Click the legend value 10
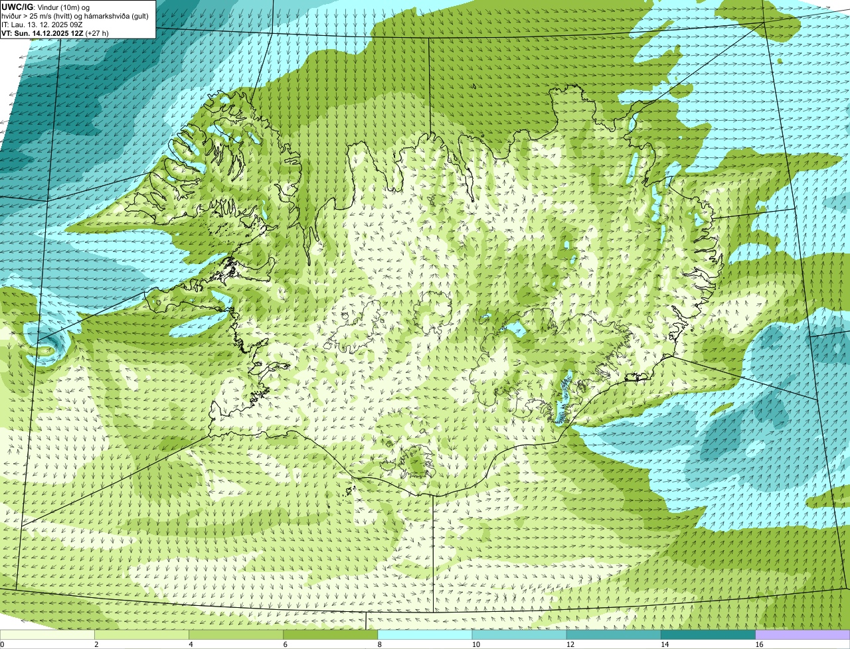Image resolution: width=850 pixels, height=649 pixels. pos(476,644)
